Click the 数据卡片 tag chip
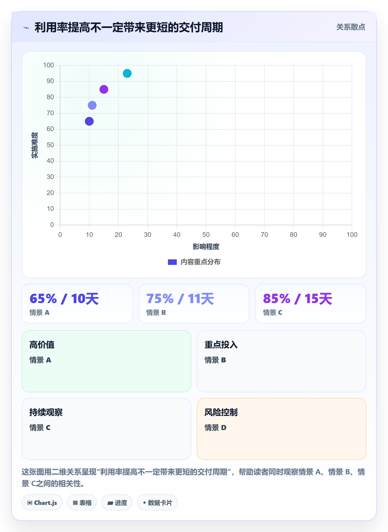The image size is (388, 532). coord(157,503)
